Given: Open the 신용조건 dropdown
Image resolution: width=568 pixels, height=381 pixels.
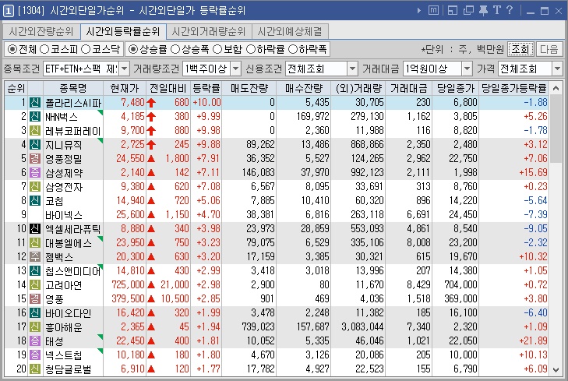Looking at the screenshot, I should point(352,69).
